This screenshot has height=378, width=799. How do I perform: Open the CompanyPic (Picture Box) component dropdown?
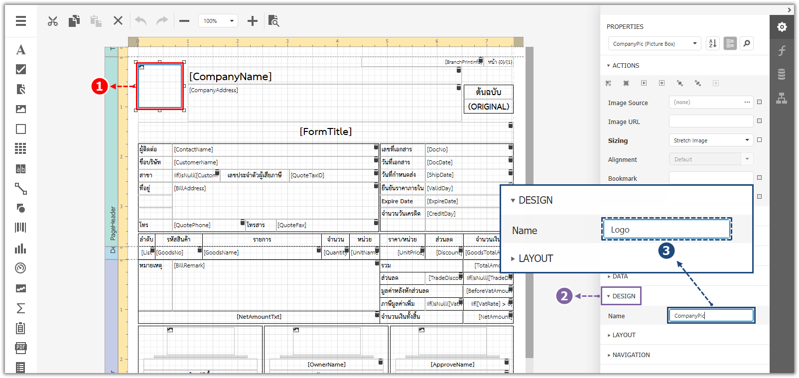click(655, 44)
